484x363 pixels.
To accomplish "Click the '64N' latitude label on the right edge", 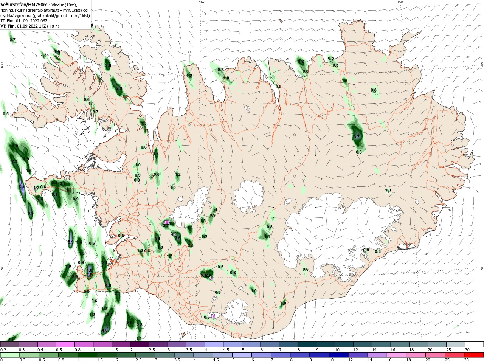I will click(x=482, y=268).
